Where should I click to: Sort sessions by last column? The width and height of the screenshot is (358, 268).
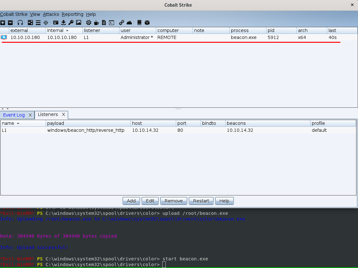342,30
